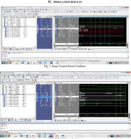
Task: Click binoculars Find icon in bottom window toolbar
Action: [23, 77]
